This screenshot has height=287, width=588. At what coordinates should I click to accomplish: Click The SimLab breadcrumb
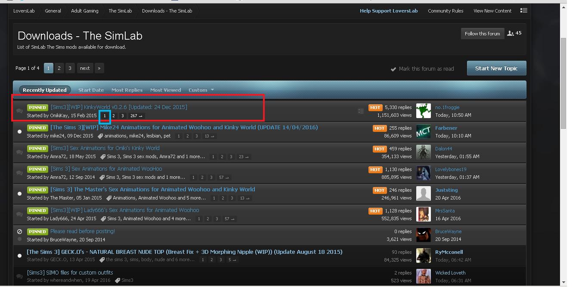point(120,11)
